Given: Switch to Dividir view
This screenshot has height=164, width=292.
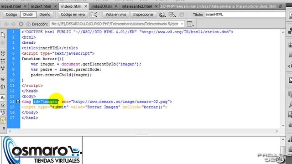Looking at the screenshot, I should click(x=28, y=15).
